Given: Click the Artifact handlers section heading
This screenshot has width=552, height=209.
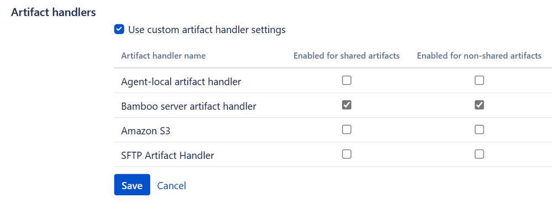Looking at the screenshot, I should tap(54, 12).
